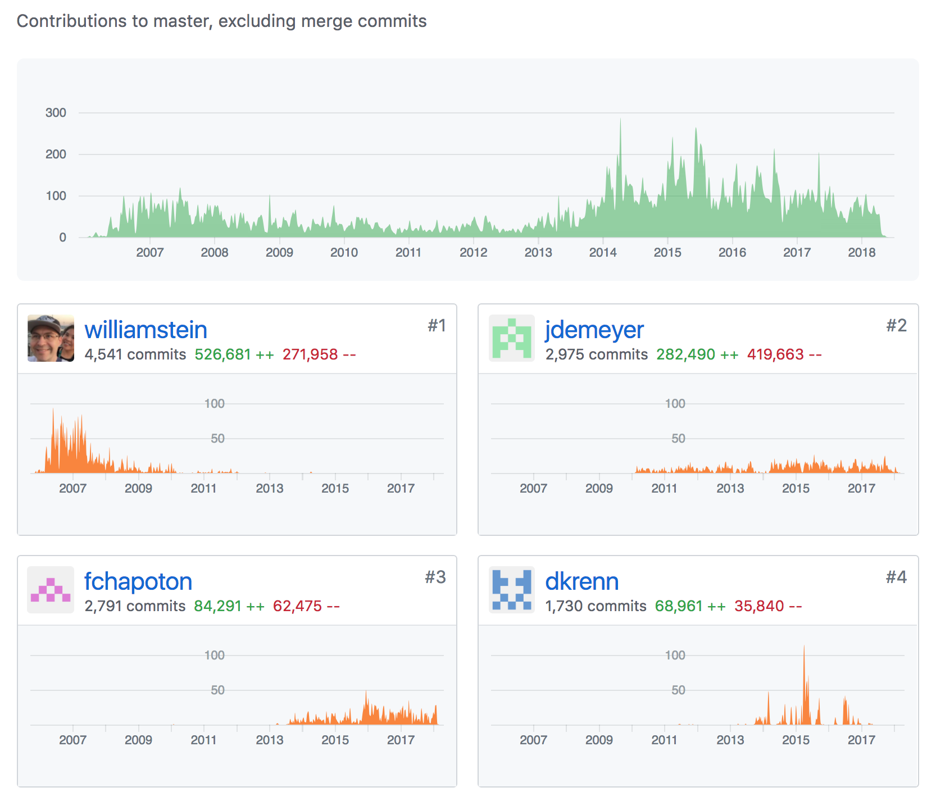Click williamstein's profile photo avatar

point(51,338)
